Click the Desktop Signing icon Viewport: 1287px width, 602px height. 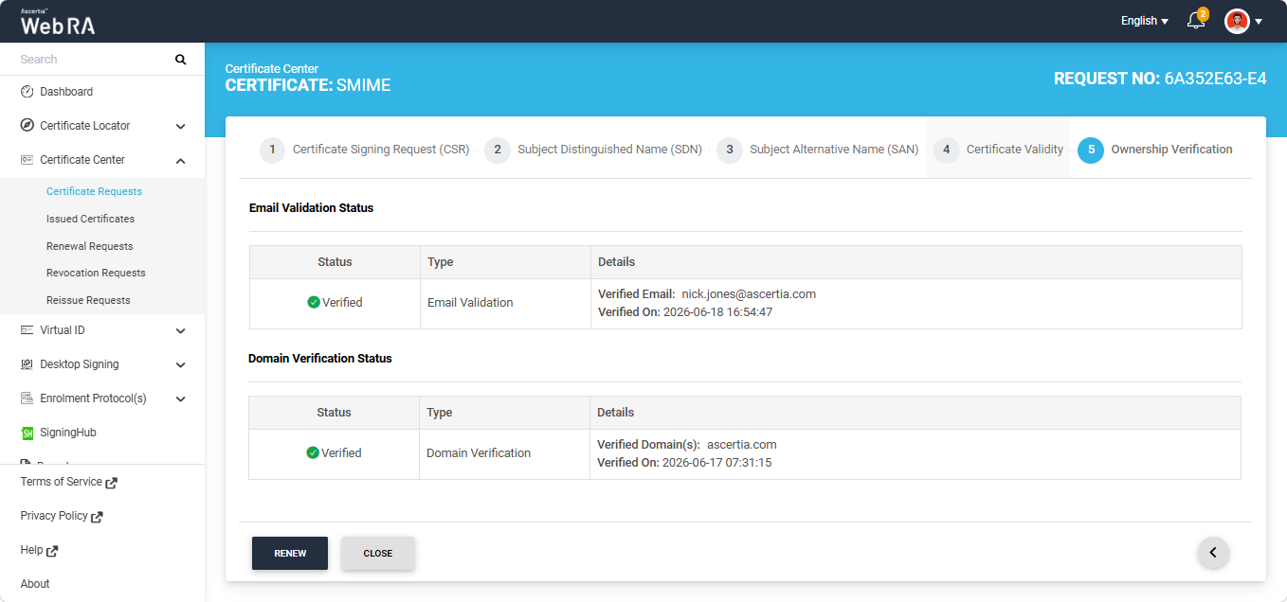click(27, 364)
